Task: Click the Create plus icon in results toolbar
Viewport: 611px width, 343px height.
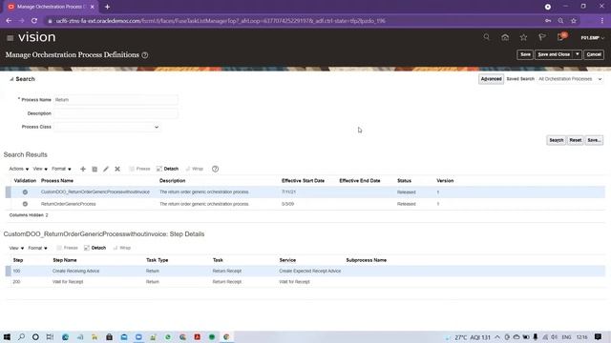Action: (83, 169)
